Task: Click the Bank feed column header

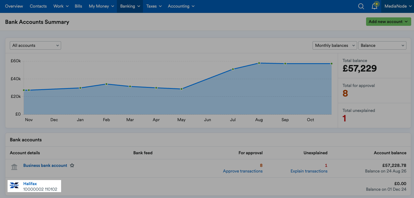Action: tap(143, 153)
